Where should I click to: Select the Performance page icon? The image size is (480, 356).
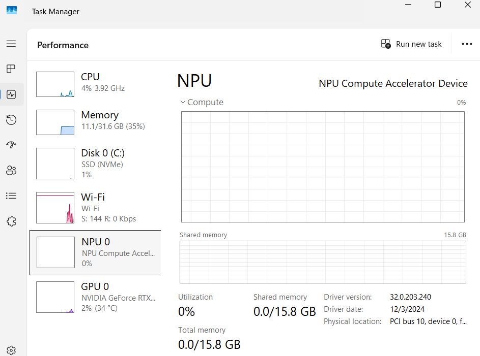[11, 94]
